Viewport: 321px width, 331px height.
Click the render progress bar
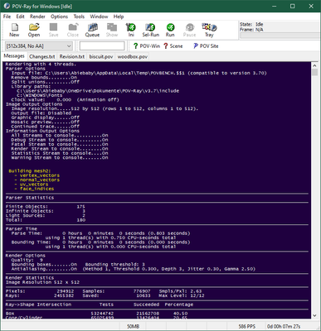[280, 36]
